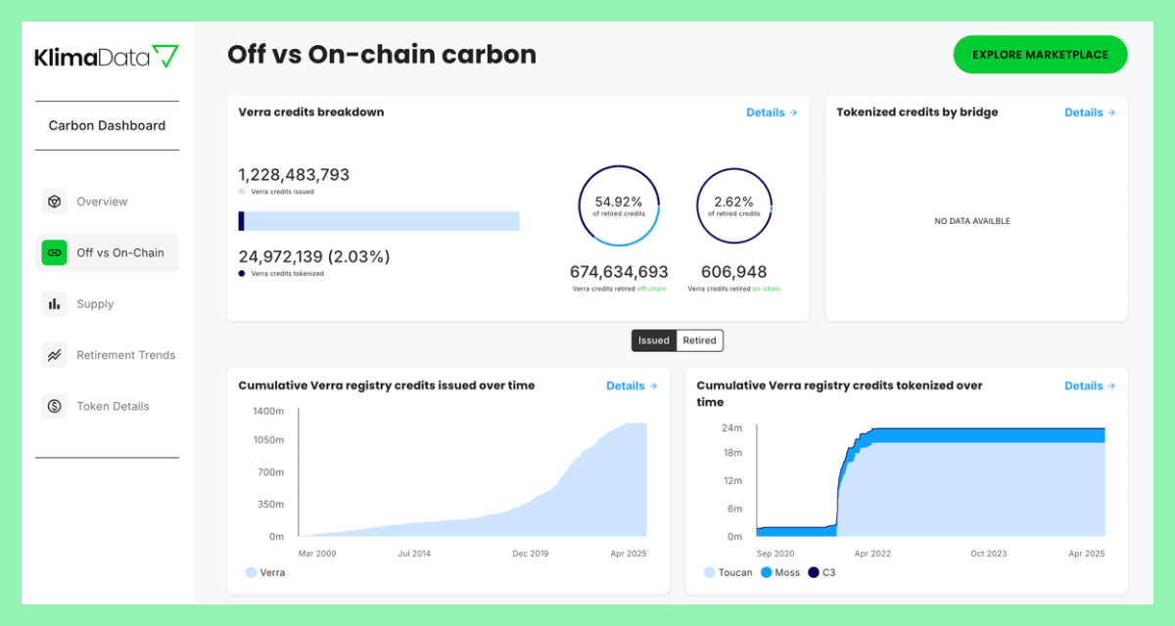
Task: Select Off vs On-Chain menu item
Action: coord(107,252)
